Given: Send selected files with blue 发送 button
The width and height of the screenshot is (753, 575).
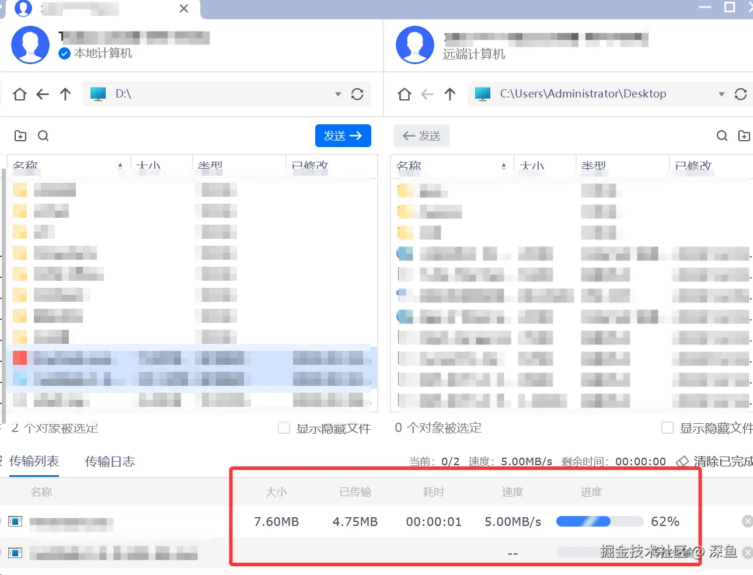Looking at the screenshot, I should (343, 136).
